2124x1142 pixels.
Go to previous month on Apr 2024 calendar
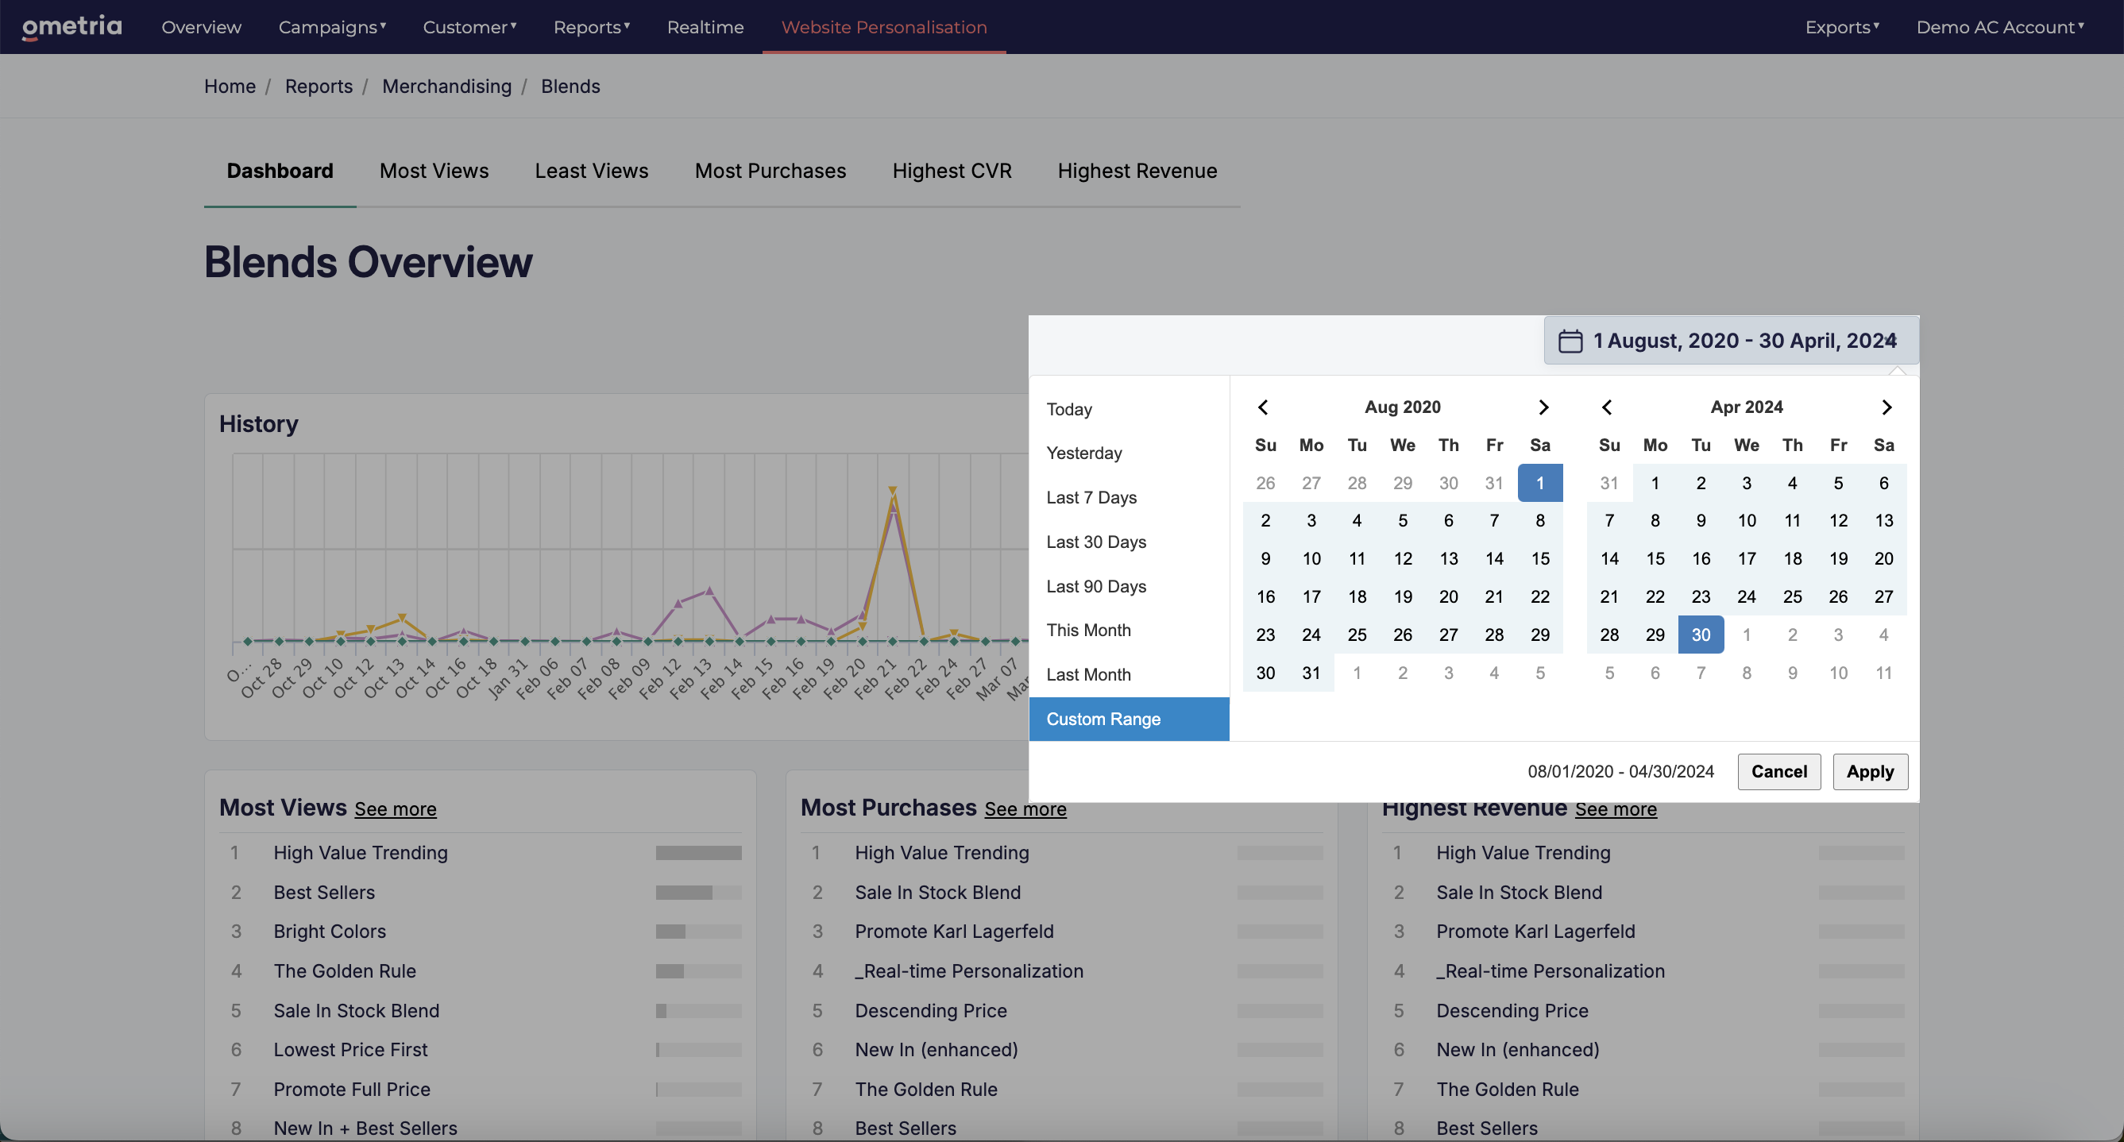pyautogui.click(x=1607, y=407)
